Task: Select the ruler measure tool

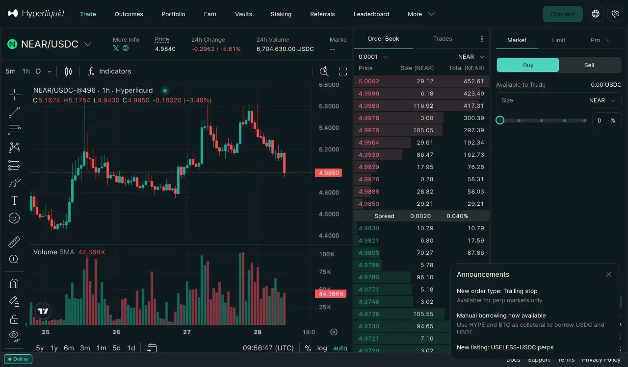Action: (14, 242)
